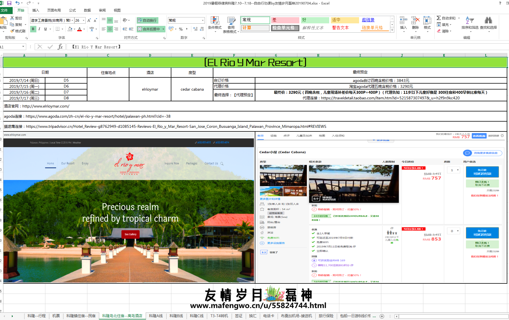Apply the 适中 (neutral) cell style
This screenshot has height=320, width=509.
coord(345,20)
